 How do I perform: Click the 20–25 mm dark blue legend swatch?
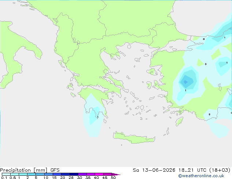coord(66,174)
